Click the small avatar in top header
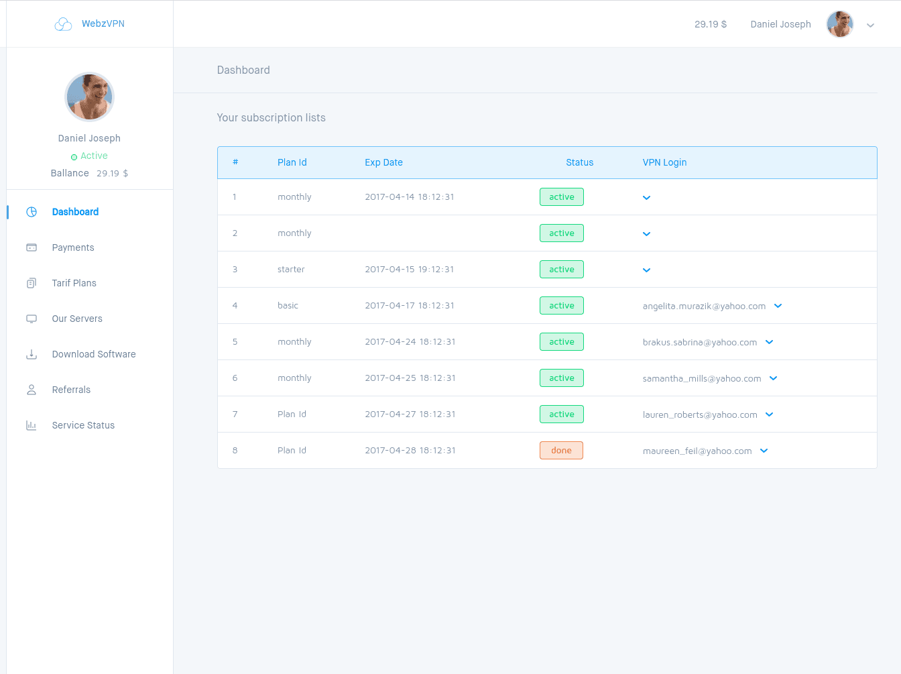Screen dimensions: 901x674 839,24
